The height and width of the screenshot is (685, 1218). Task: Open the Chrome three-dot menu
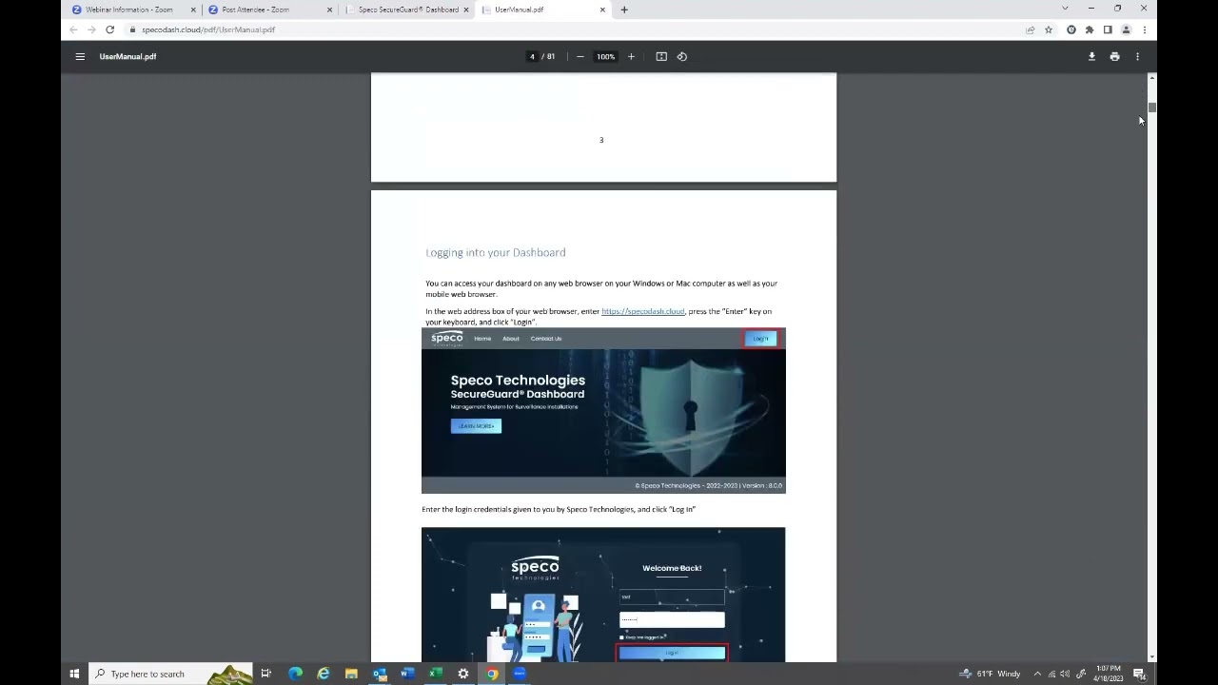1144,29
